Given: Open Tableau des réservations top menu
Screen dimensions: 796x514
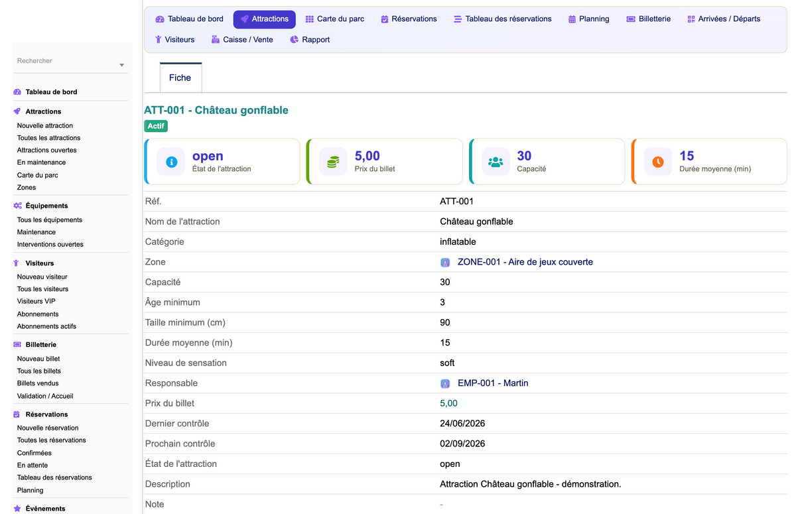Looking at the screenshot, I should (502, 19).
